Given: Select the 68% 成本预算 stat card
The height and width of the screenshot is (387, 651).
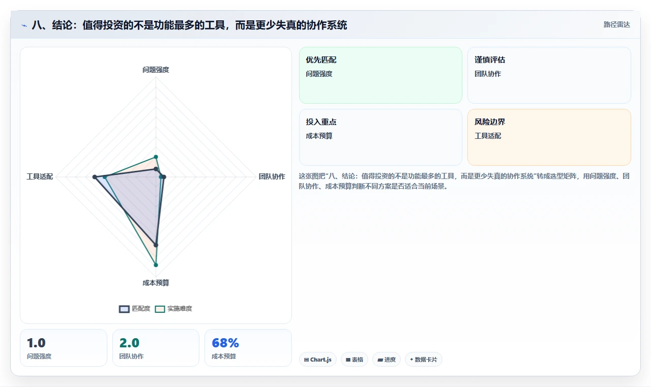Looking at the screenshot, I should tap(248, 348).
